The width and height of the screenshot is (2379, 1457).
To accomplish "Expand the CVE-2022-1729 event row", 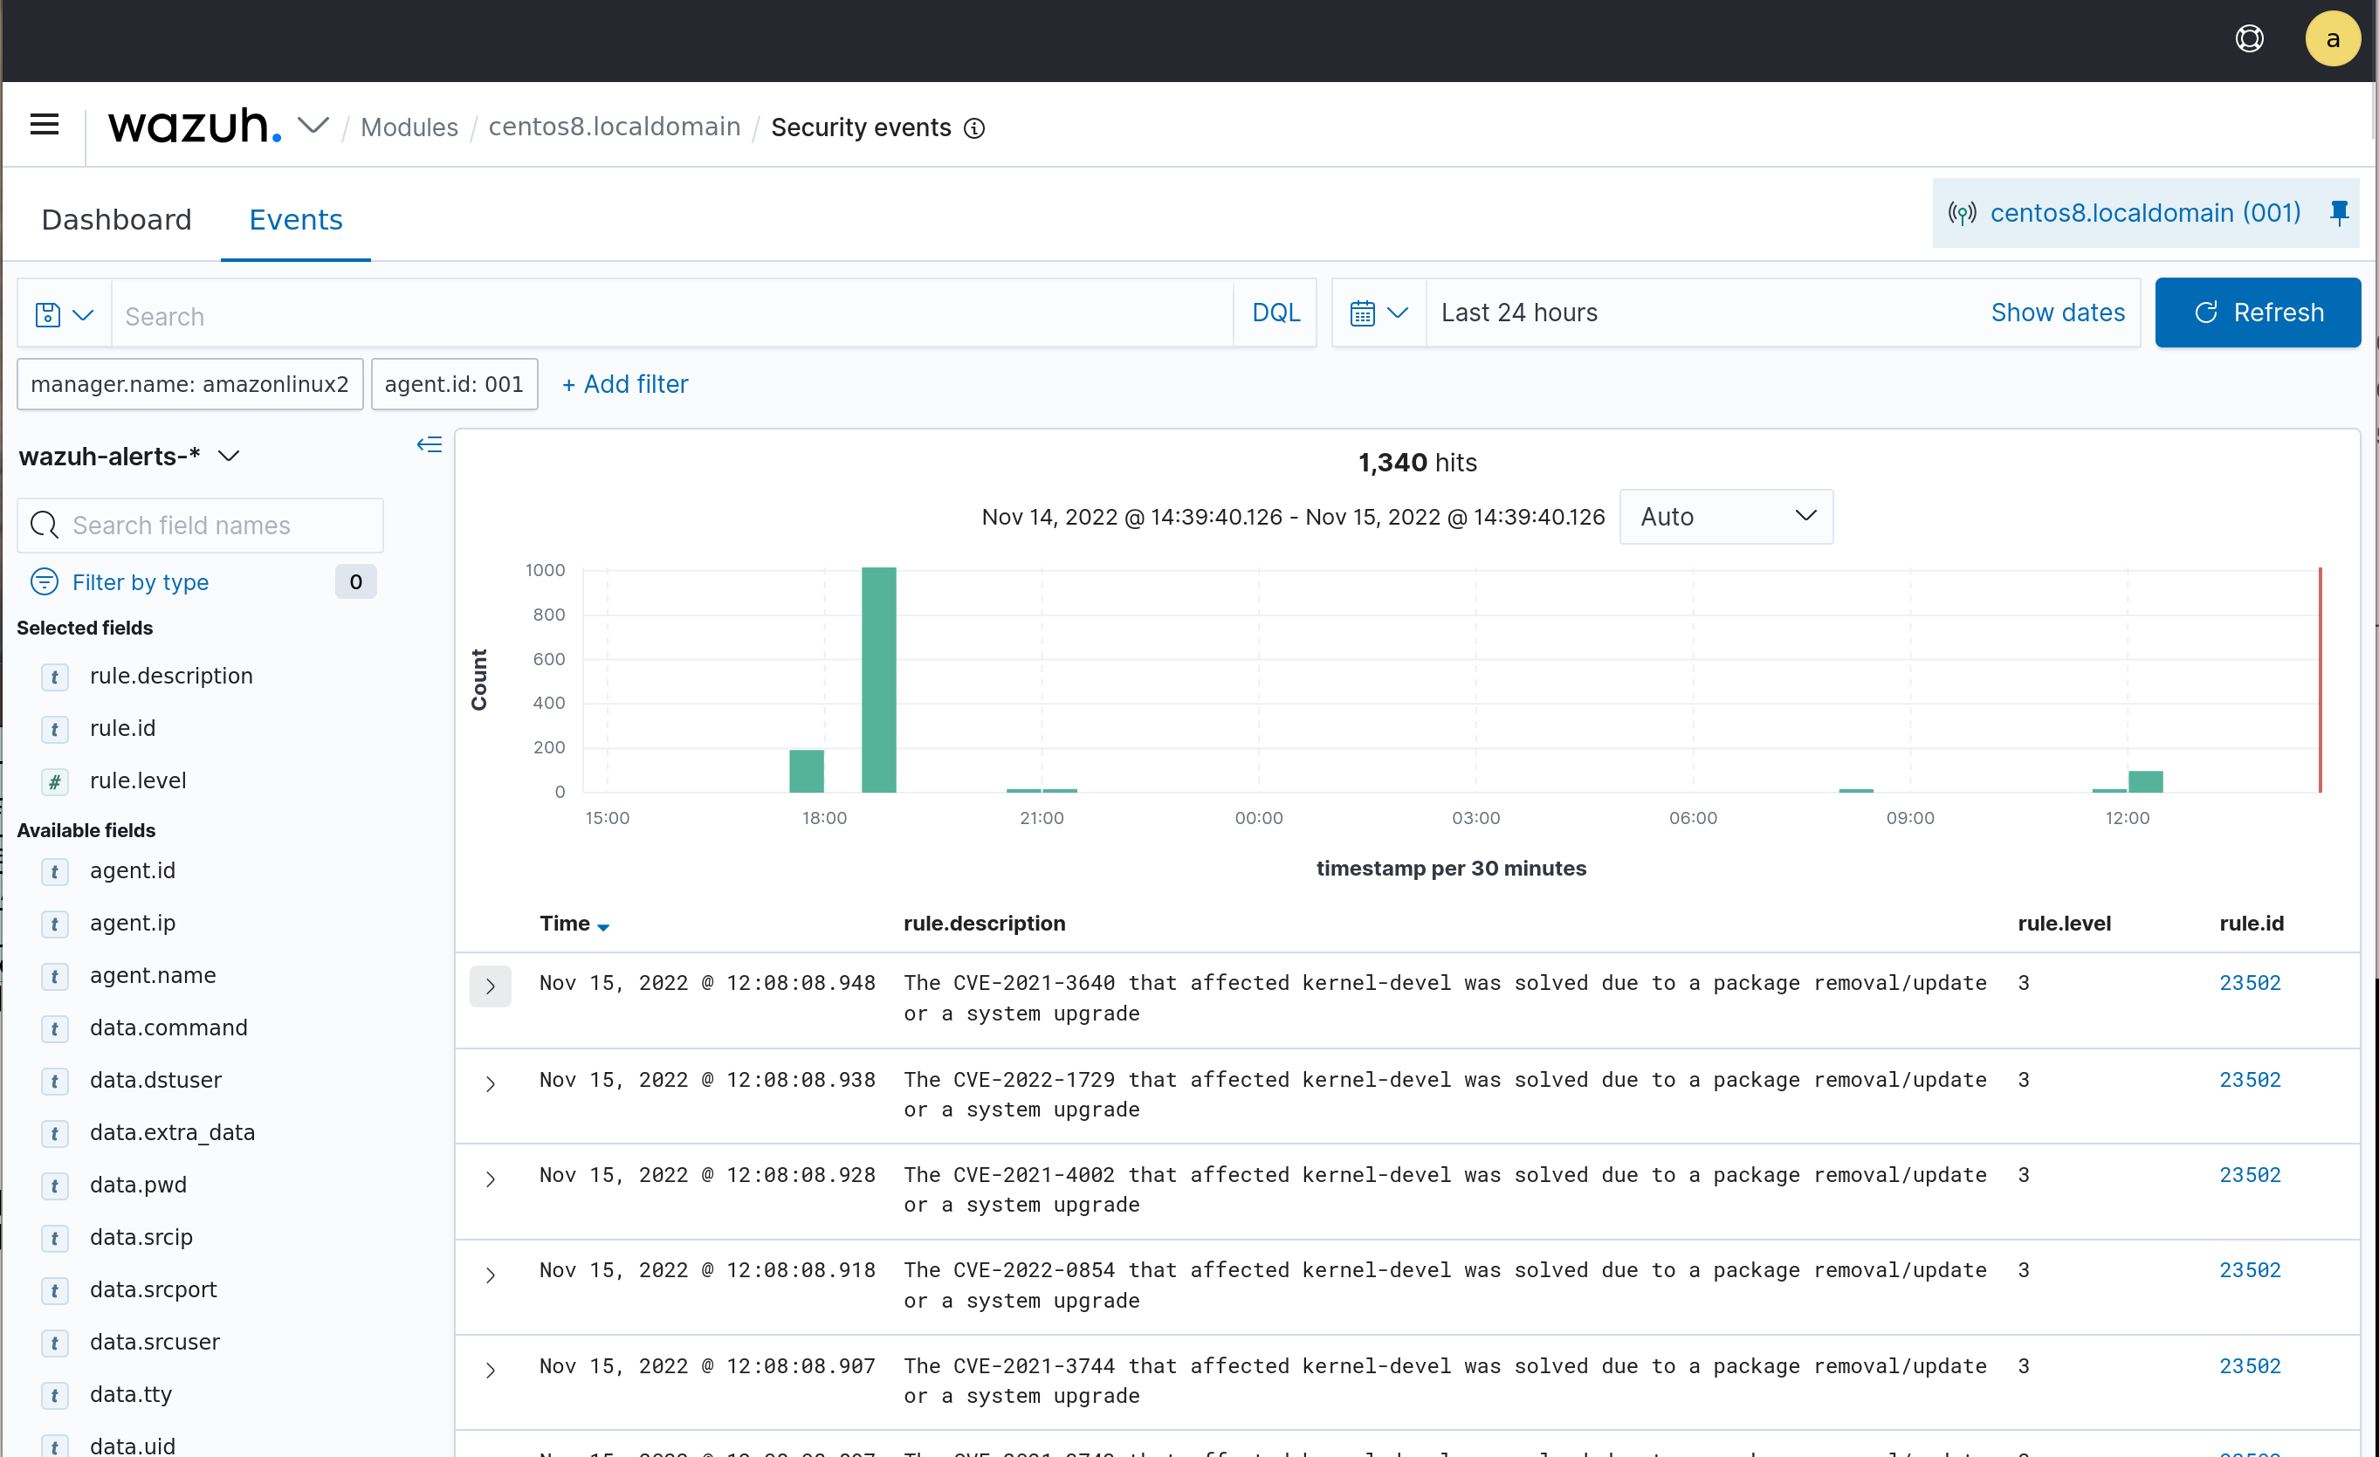I will [491, 1083].
